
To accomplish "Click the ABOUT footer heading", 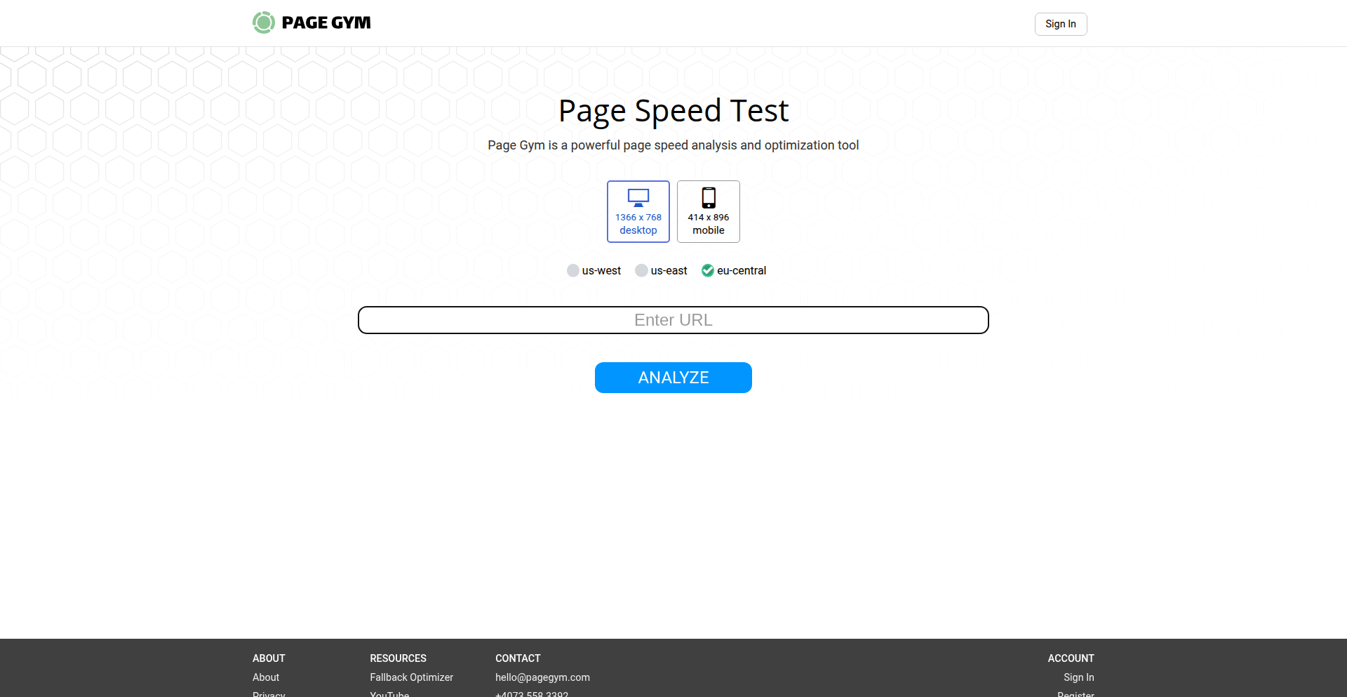I will [269, 658].
